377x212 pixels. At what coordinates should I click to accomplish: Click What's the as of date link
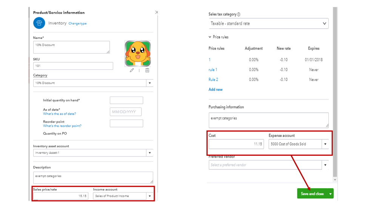(x=59, y=114)
